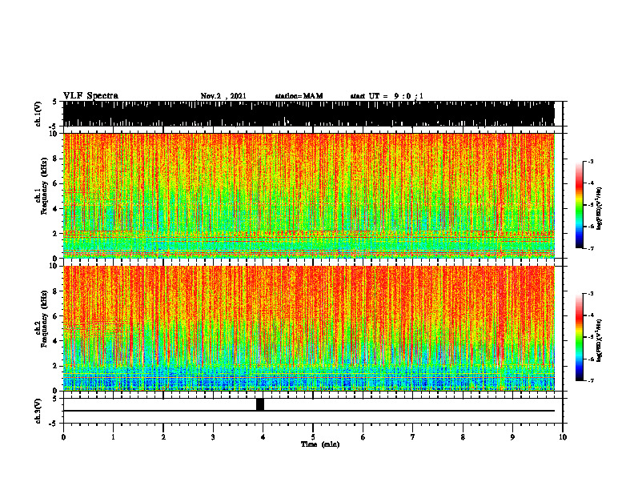Click the time axis tick label "2"

coord(163,437)
